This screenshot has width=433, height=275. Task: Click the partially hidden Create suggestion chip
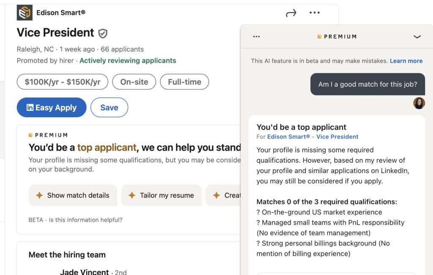coord(223,195)
